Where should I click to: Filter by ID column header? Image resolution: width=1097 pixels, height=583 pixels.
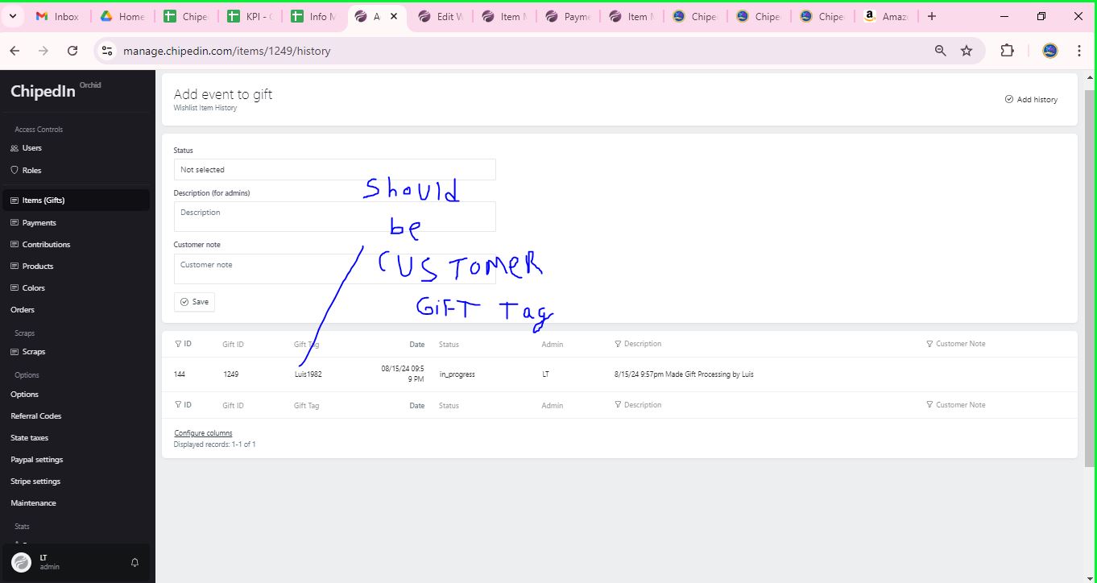coord(184,344)
